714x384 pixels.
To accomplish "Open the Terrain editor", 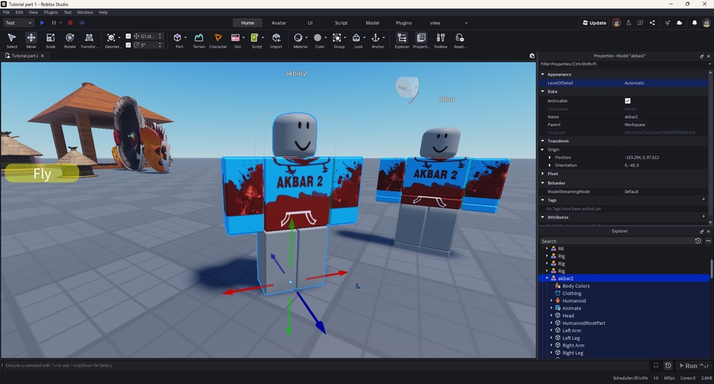I will pyautogui.click(x=199, y=40).
